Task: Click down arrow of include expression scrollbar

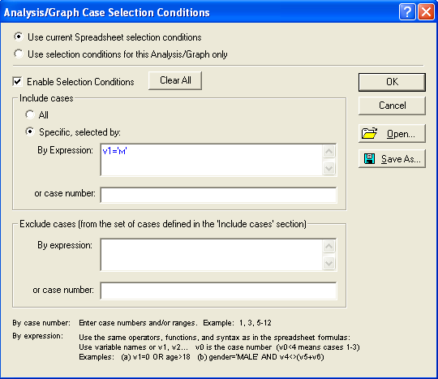Action: (x=328, y=168)
